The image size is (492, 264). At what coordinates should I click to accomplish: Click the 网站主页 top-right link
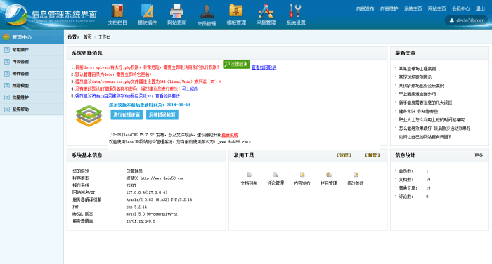tap(436, 8)
